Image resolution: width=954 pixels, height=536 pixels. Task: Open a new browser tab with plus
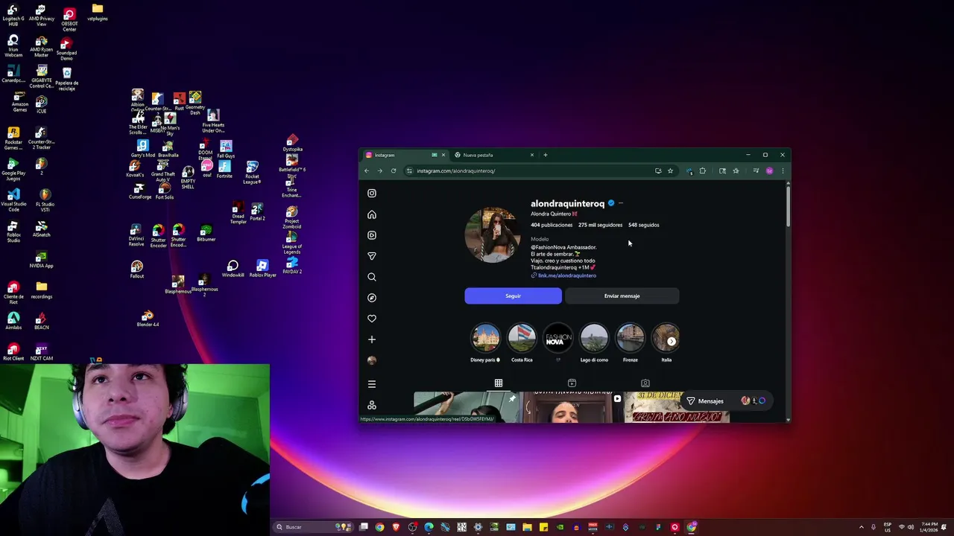pos(546,155)
